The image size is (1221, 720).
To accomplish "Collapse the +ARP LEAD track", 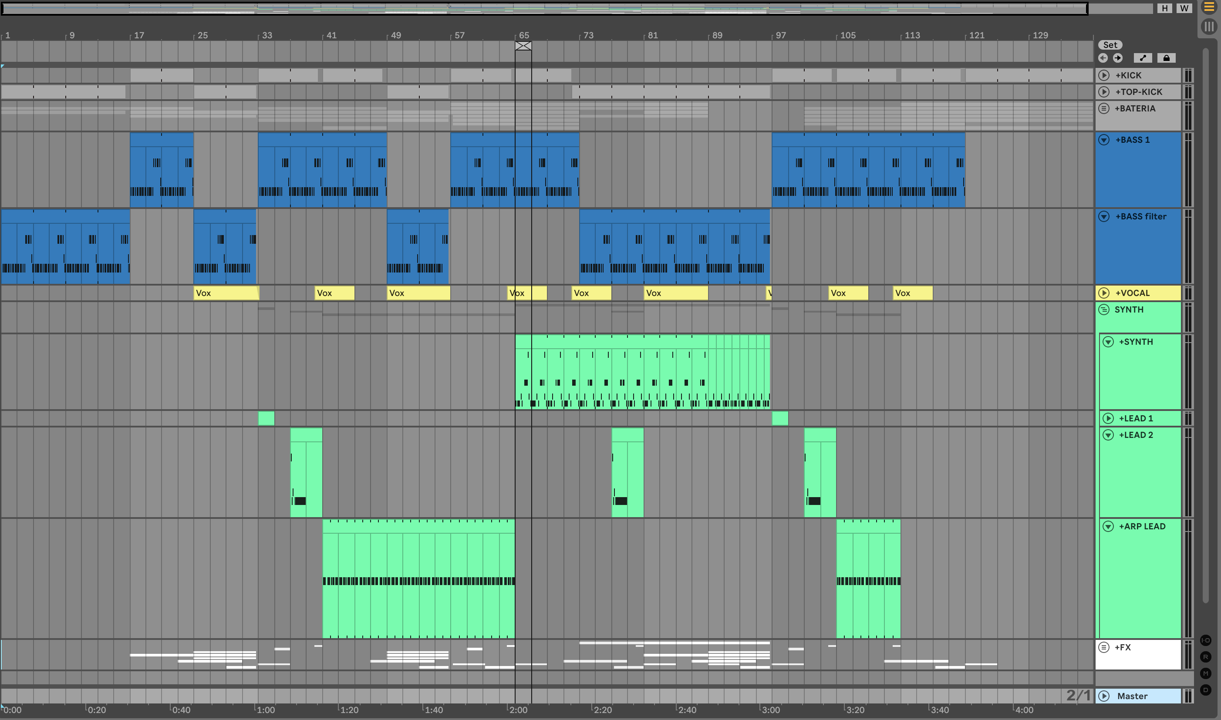I will (x=1108, y=526).
